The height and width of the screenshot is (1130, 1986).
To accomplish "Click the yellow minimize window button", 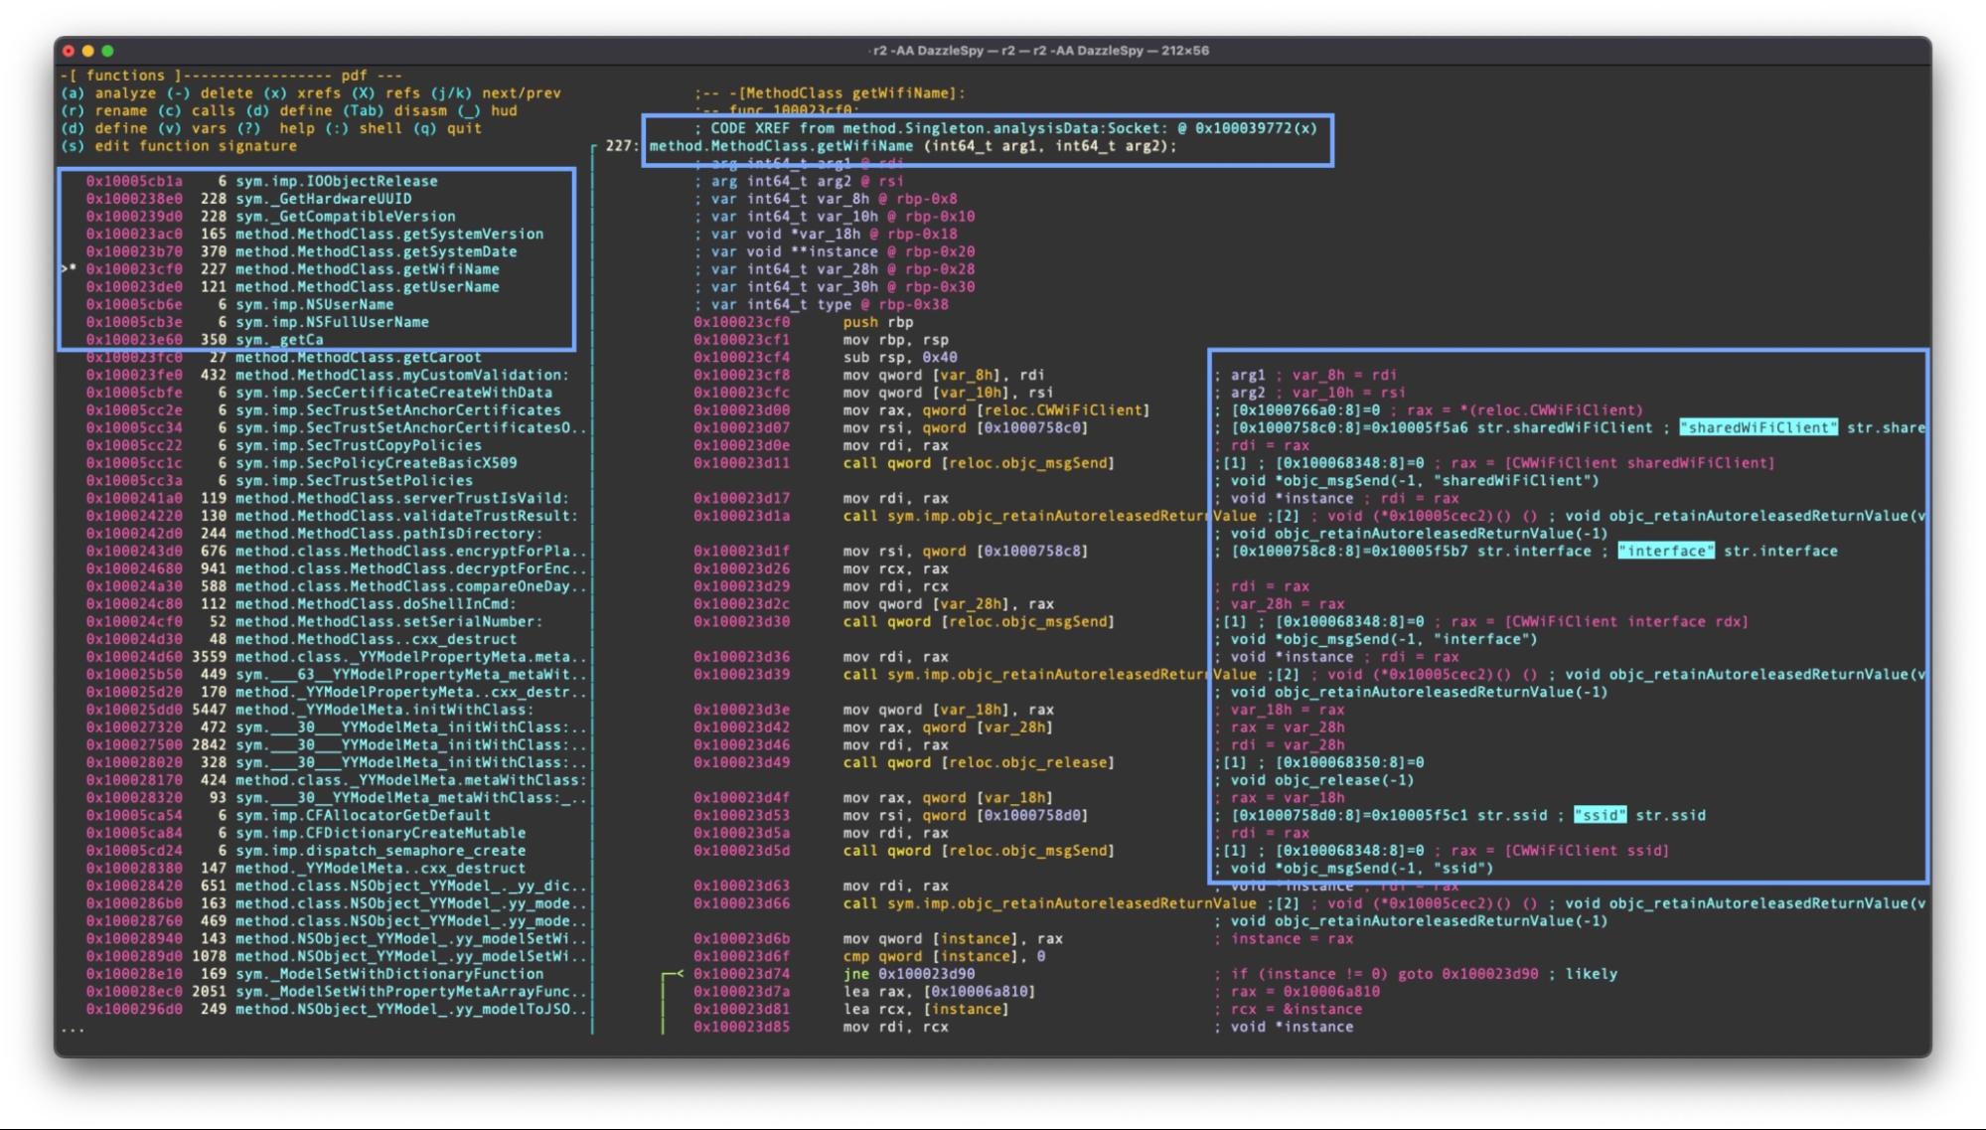I will click(87, 51).
